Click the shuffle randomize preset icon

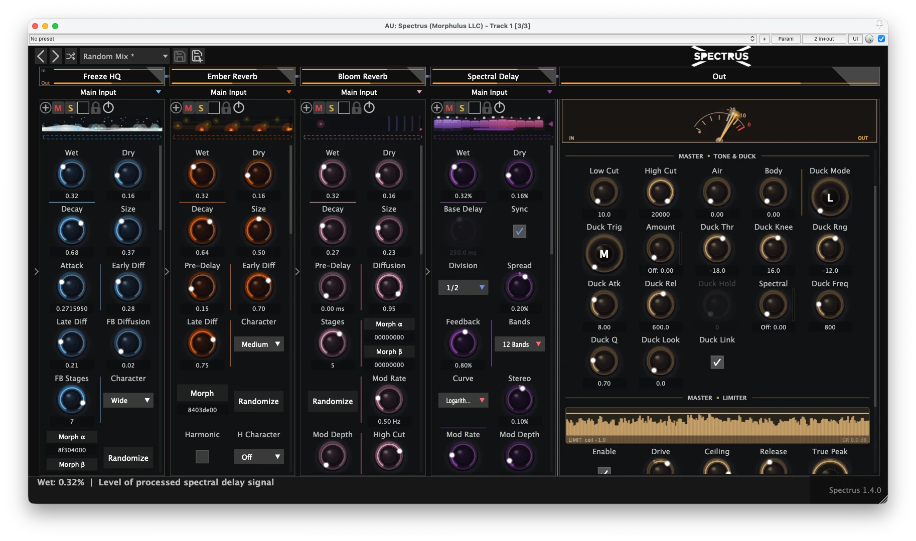(x=71, y=56)
